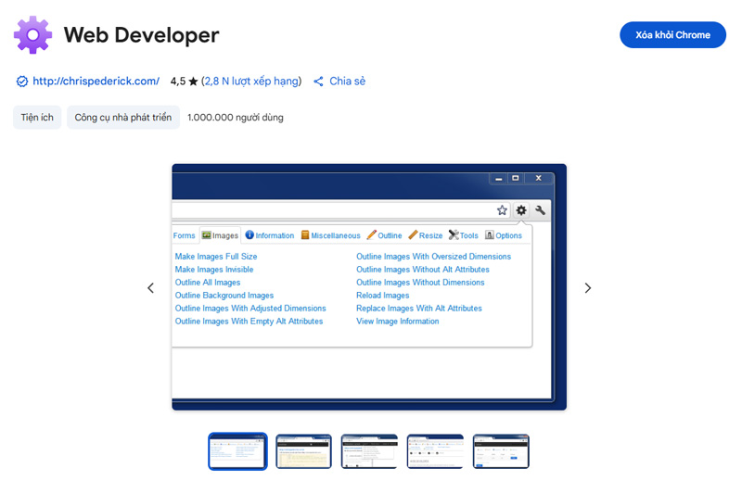Click the verified badge beside chrispederick.com
This screenshot has width=742, height=493.
pos(21,82)
